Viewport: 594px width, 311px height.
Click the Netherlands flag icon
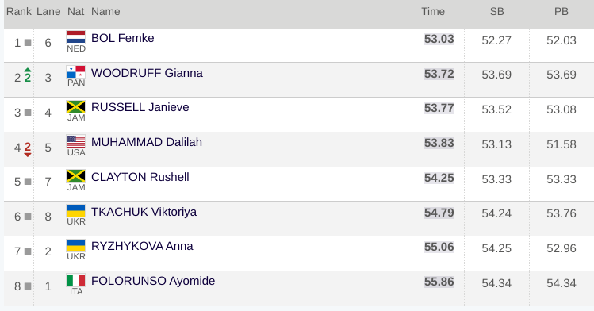tap(76, 37)
